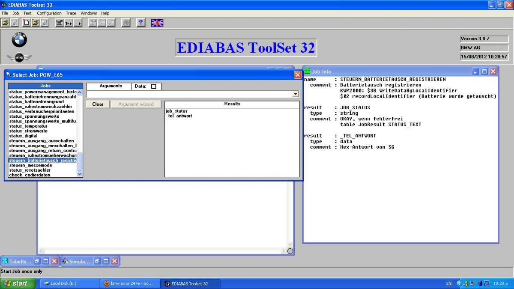Click the background window's scroll-left arrow
The height and width of the screenshot is (289, 514).
[42, 251]
